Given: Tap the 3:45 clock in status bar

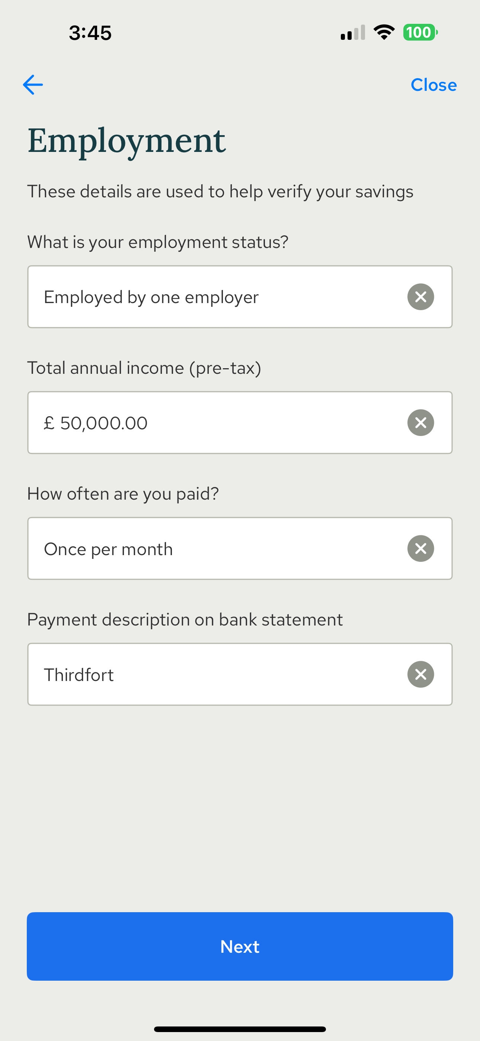Looking at the screenshot, I should pyautogui.click(x=90, y=33).
